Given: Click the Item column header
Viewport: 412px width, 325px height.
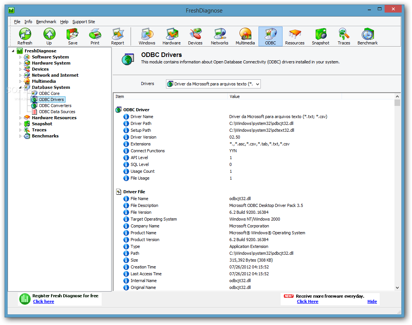Looking at the screenshot, I should (x=171, y=96).
